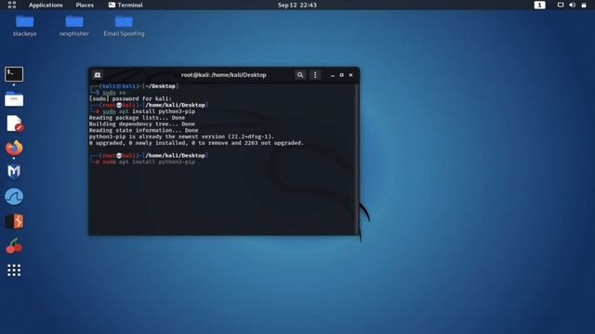The image size is (595, 334).
Task: Open the blackeye desktop folder
Action: click(x=25, y=26)
